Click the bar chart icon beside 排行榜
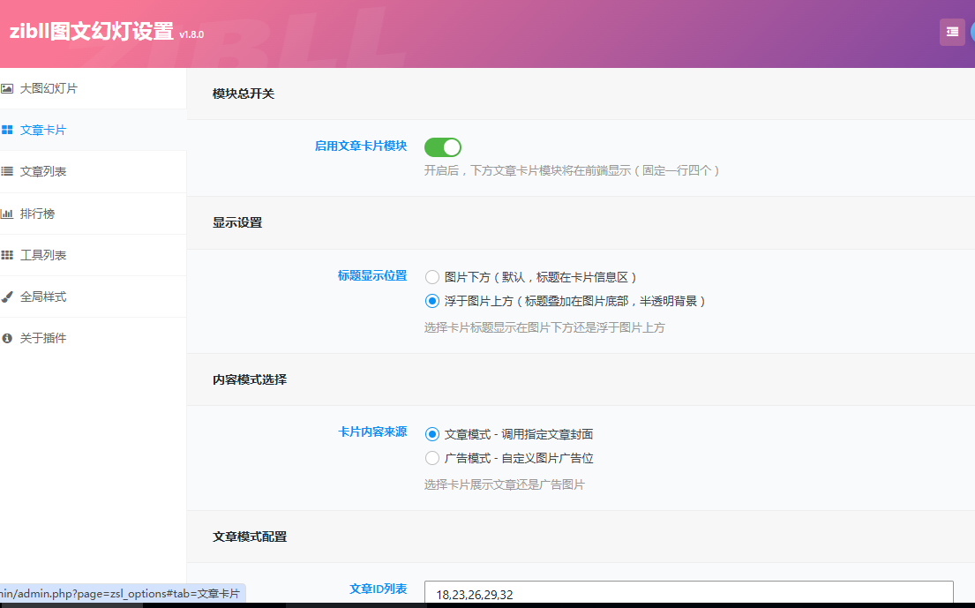 point(7,214)
